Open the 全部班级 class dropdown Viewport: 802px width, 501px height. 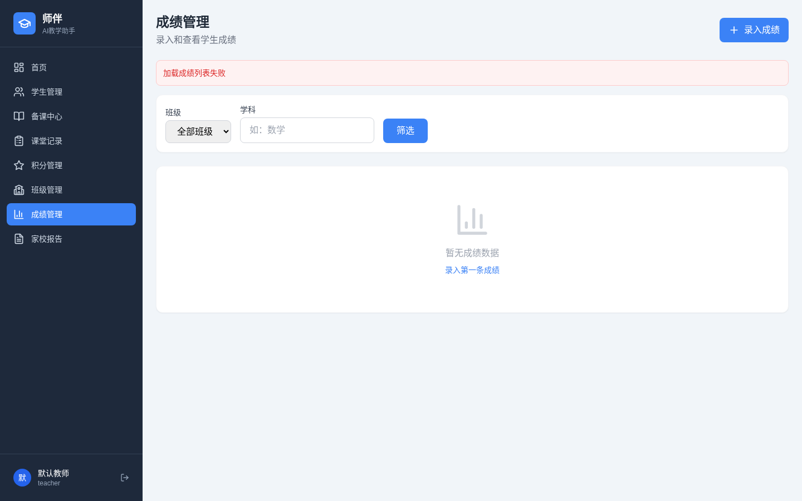[198, 131]
